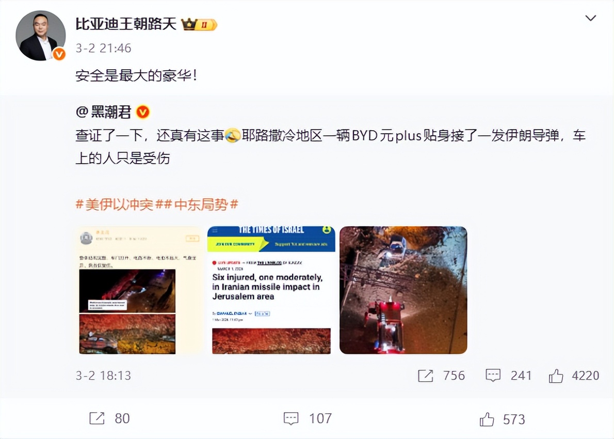Click the orange verified badge on the avatar
Viewport: 614px width, 439px height.
pos(59,54)
